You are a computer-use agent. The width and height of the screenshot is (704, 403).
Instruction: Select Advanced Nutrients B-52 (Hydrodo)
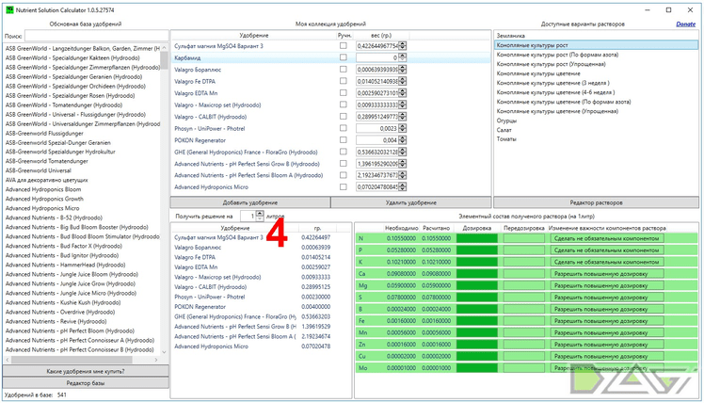click(x=54, y=218)
